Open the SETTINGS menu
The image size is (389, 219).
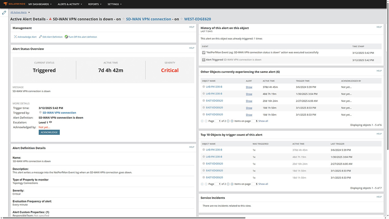(x=114, y=4)
